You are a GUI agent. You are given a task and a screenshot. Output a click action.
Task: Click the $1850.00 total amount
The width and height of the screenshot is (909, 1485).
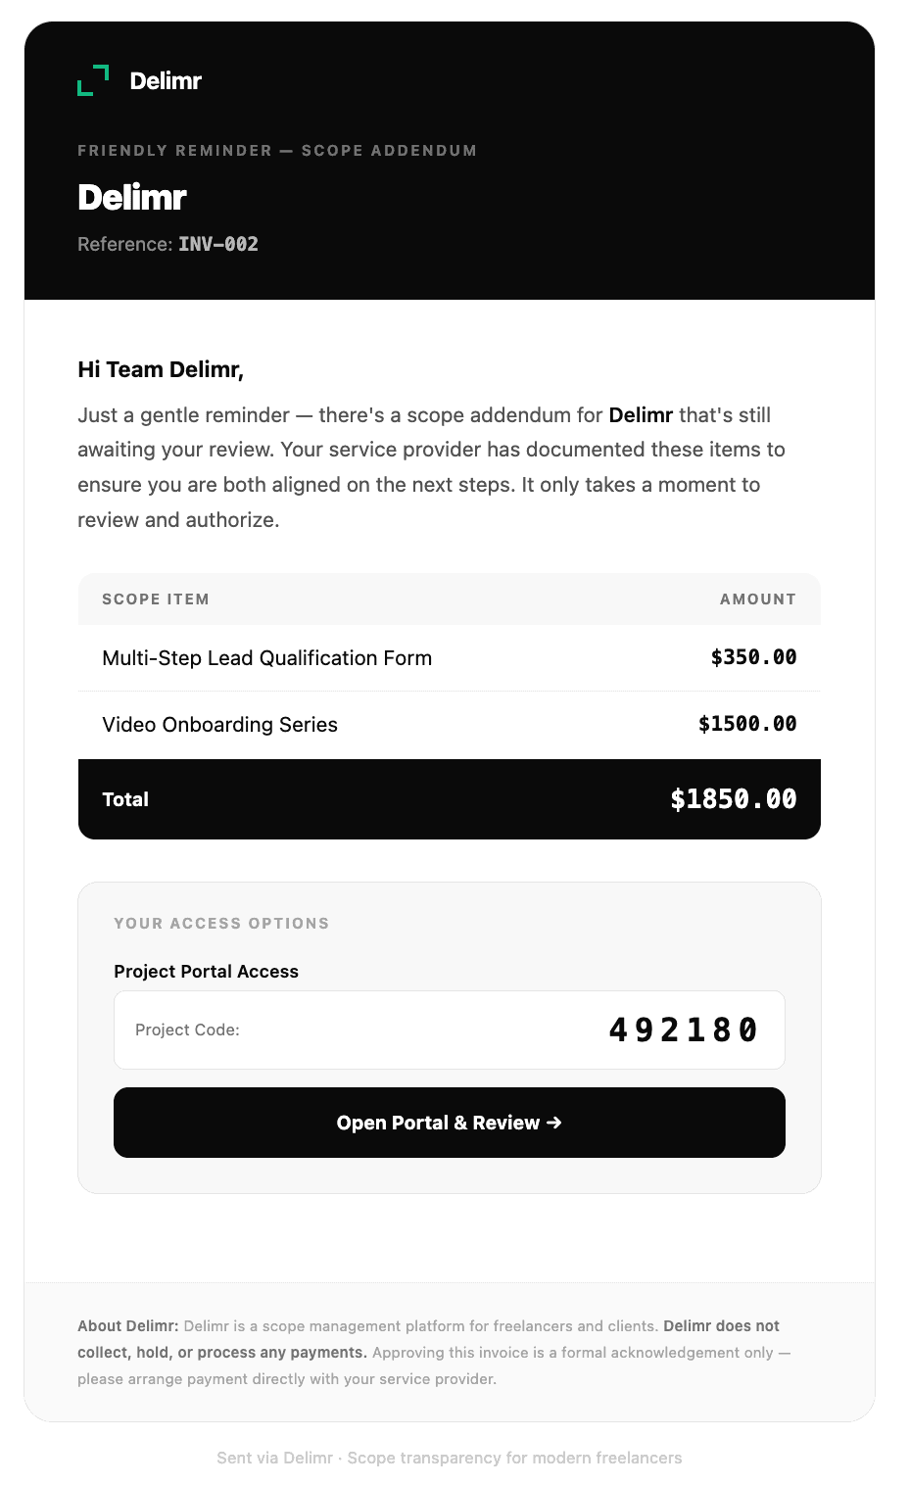point(734,799)
